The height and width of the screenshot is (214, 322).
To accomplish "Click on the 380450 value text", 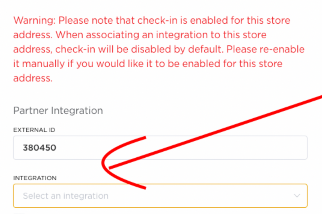I will pyautogui.click(x=39, y=148).
